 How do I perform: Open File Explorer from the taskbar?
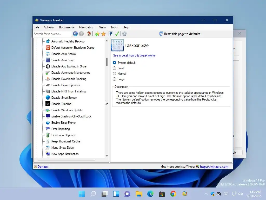pos(139,194)
